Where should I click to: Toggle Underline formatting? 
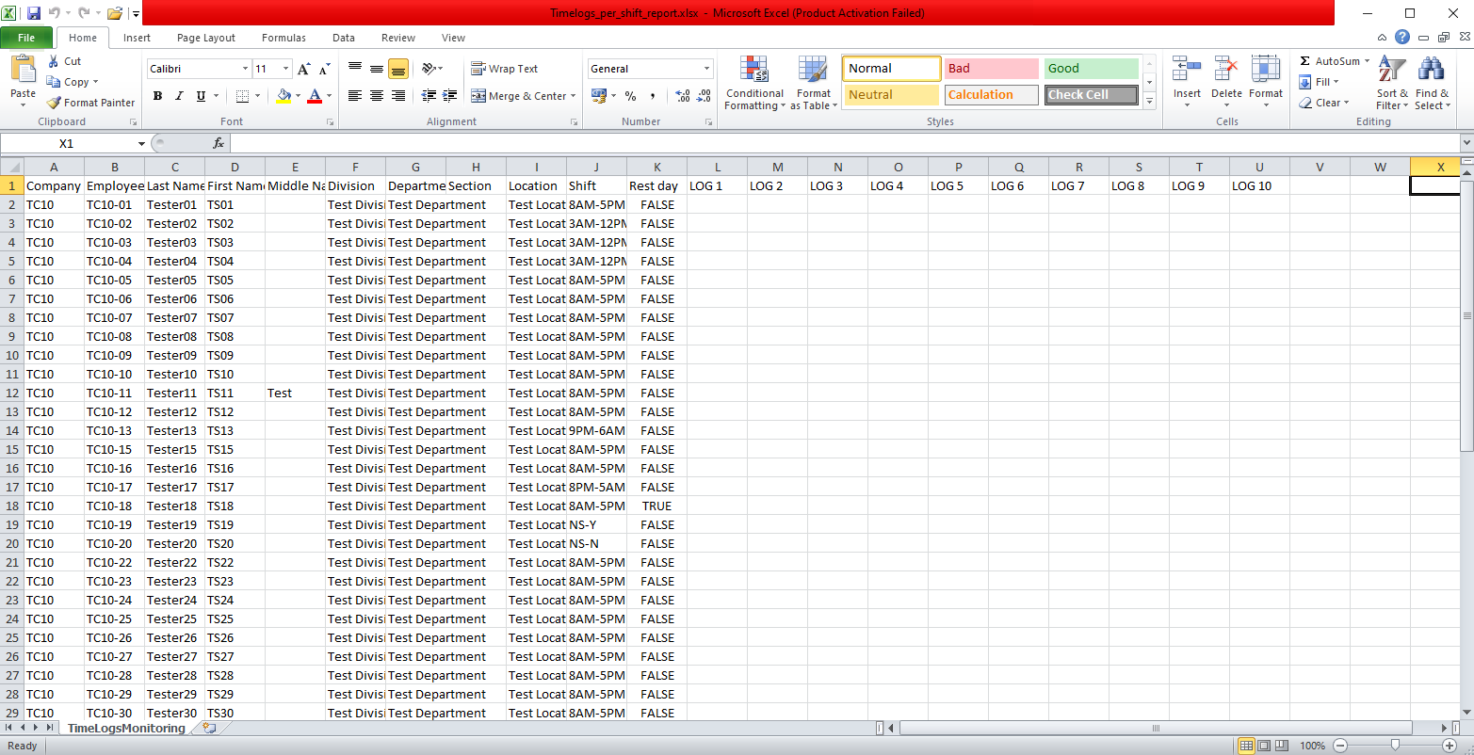click(201, 96)
